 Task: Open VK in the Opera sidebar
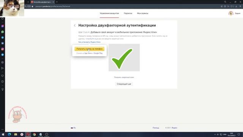pos(3,43)
